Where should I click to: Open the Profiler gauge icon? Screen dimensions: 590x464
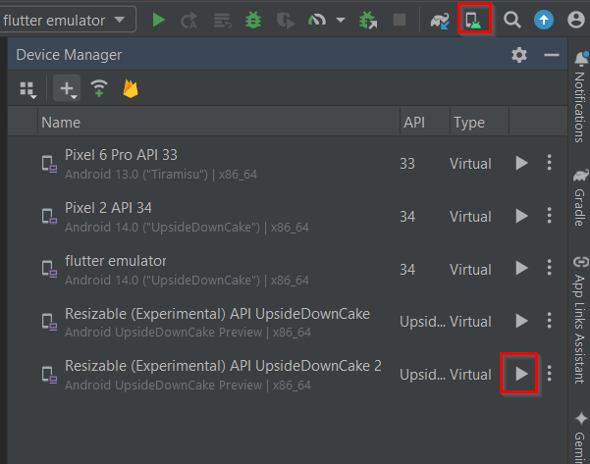(317, 20)
